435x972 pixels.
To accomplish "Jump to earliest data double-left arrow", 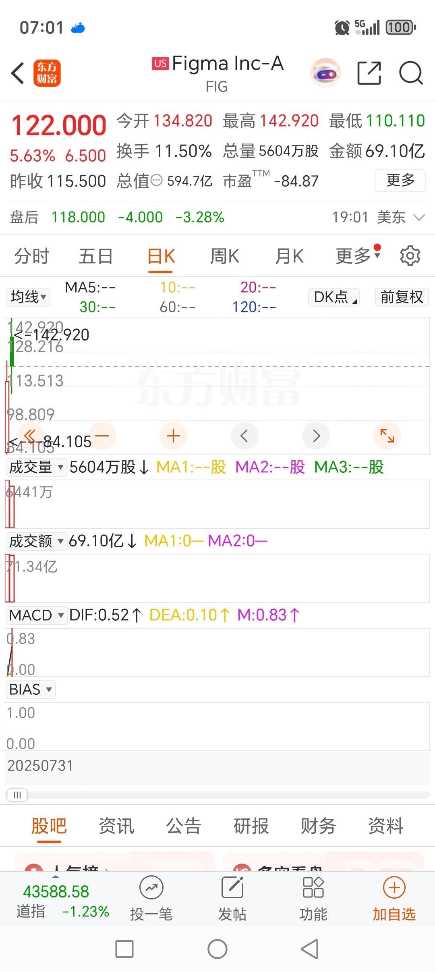I will [30, 436].
